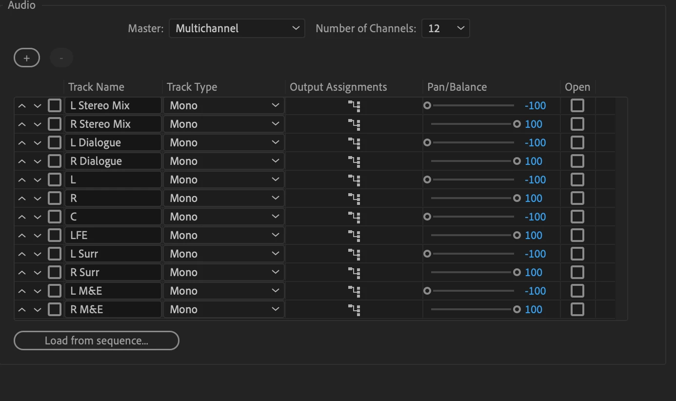Click the Pan/Balance column header
This screenshot has width=676, height=401.
pos(457,87)
